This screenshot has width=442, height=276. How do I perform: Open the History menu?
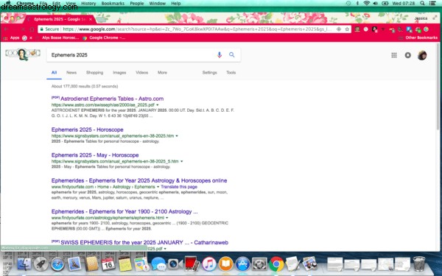88,4
